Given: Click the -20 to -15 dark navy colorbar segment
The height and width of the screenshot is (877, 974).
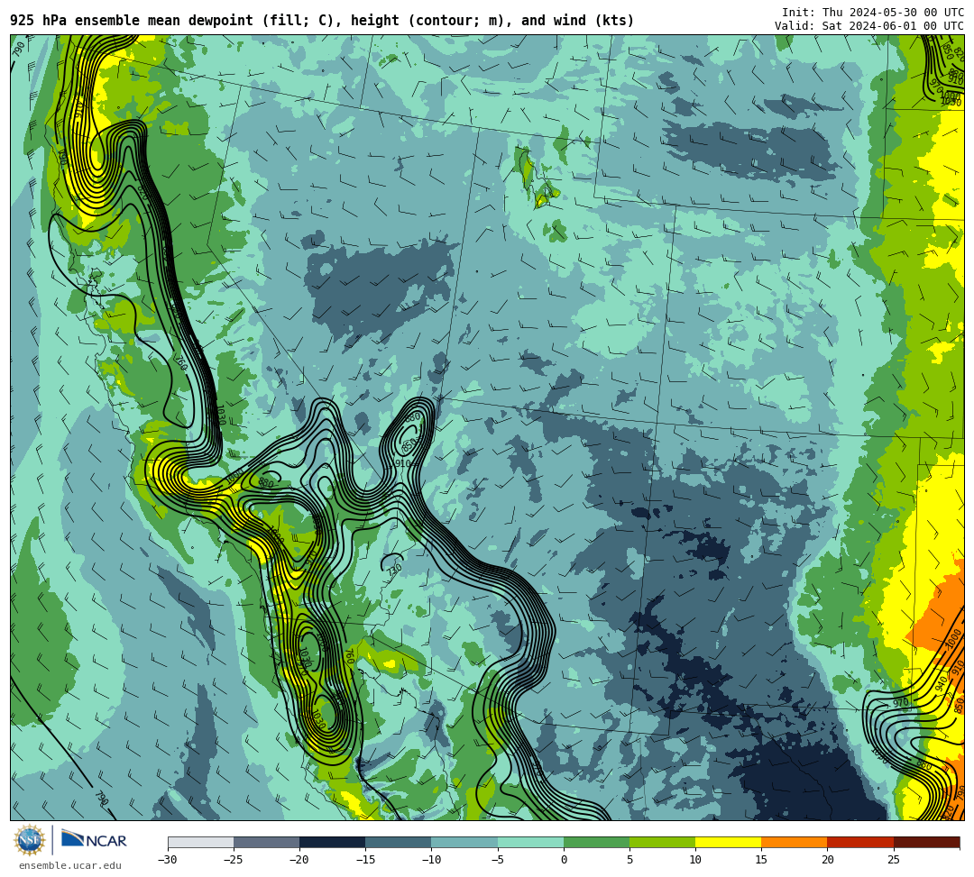Looking at the screenshot, I should tap(332, 842).
